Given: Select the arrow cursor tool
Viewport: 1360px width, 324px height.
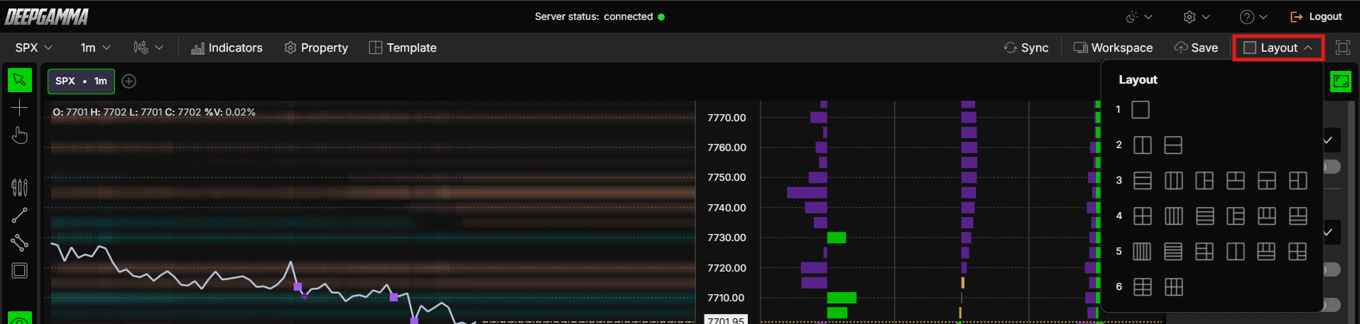Looking at the screenshot, I should (20, 80).
